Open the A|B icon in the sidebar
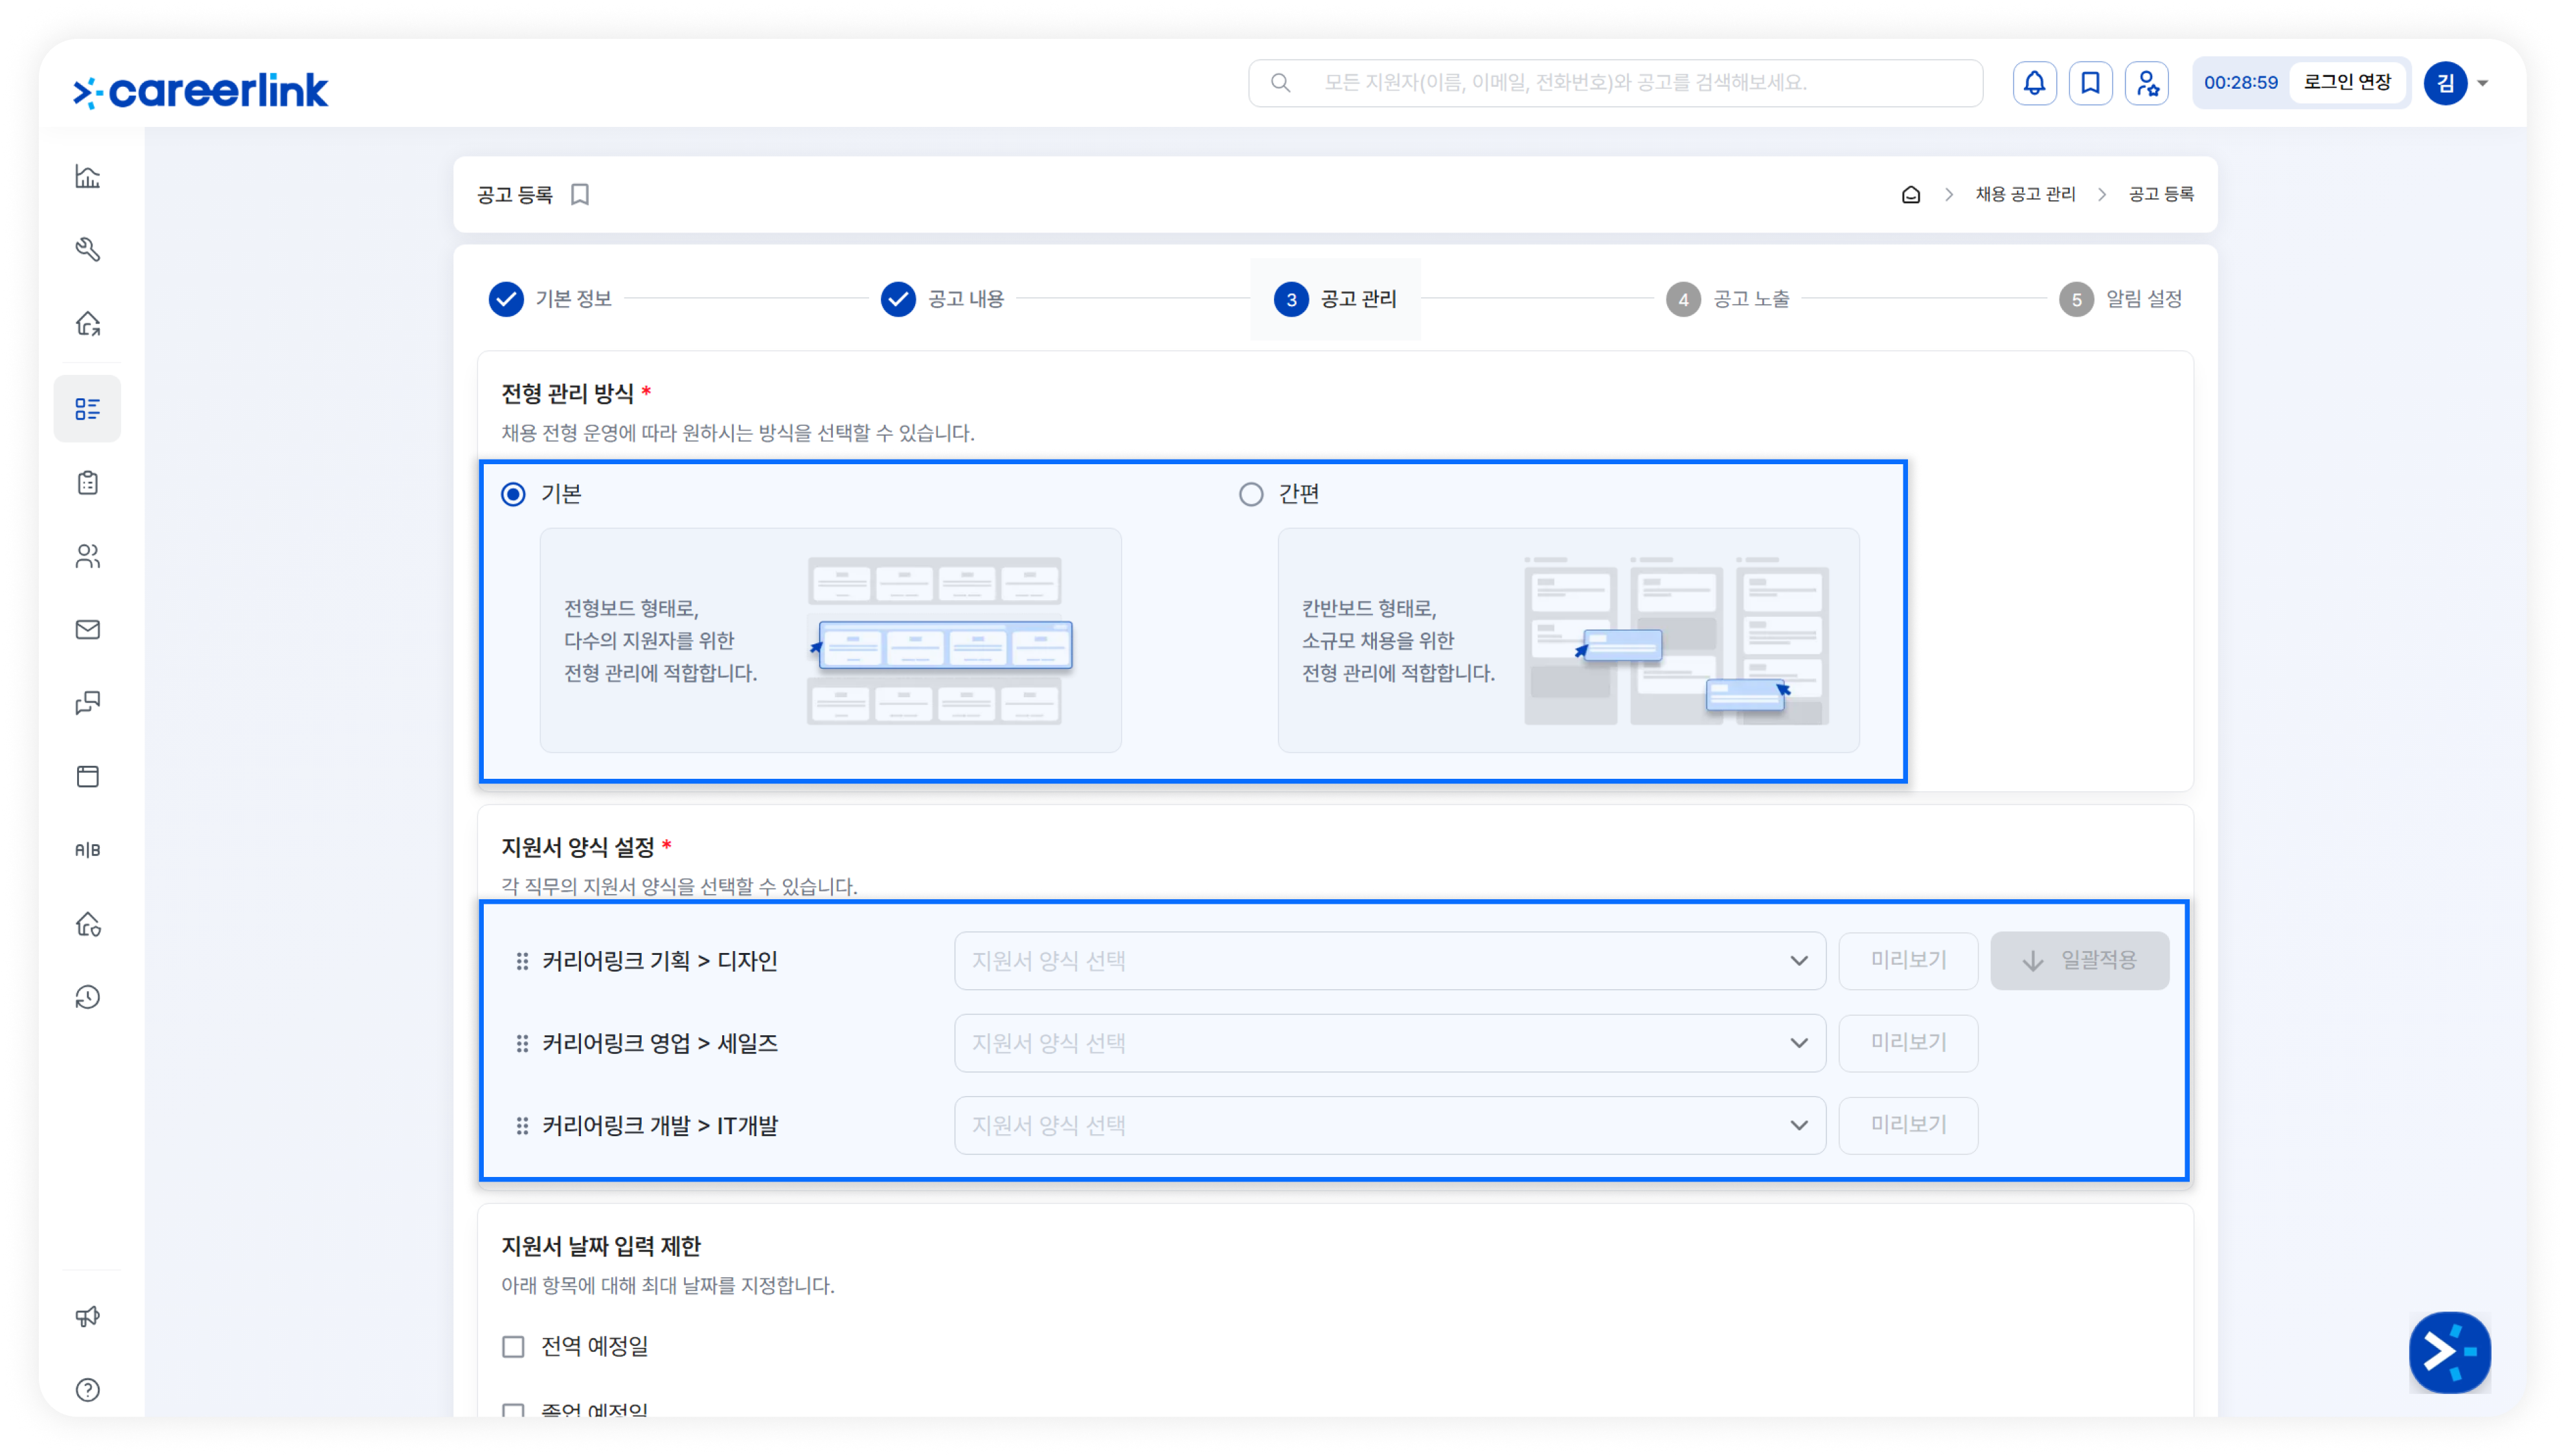Screen dimensions: 2566x1456 [x=88, y=849]
